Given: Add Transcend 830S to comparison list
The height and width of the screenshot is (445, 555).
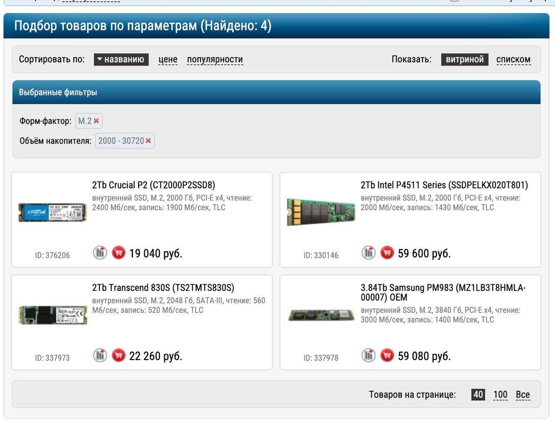Looking at the screenshot, I should coord(100,355).
